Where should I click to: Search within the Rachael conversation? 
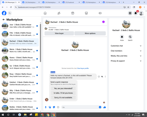click(130, 37)
